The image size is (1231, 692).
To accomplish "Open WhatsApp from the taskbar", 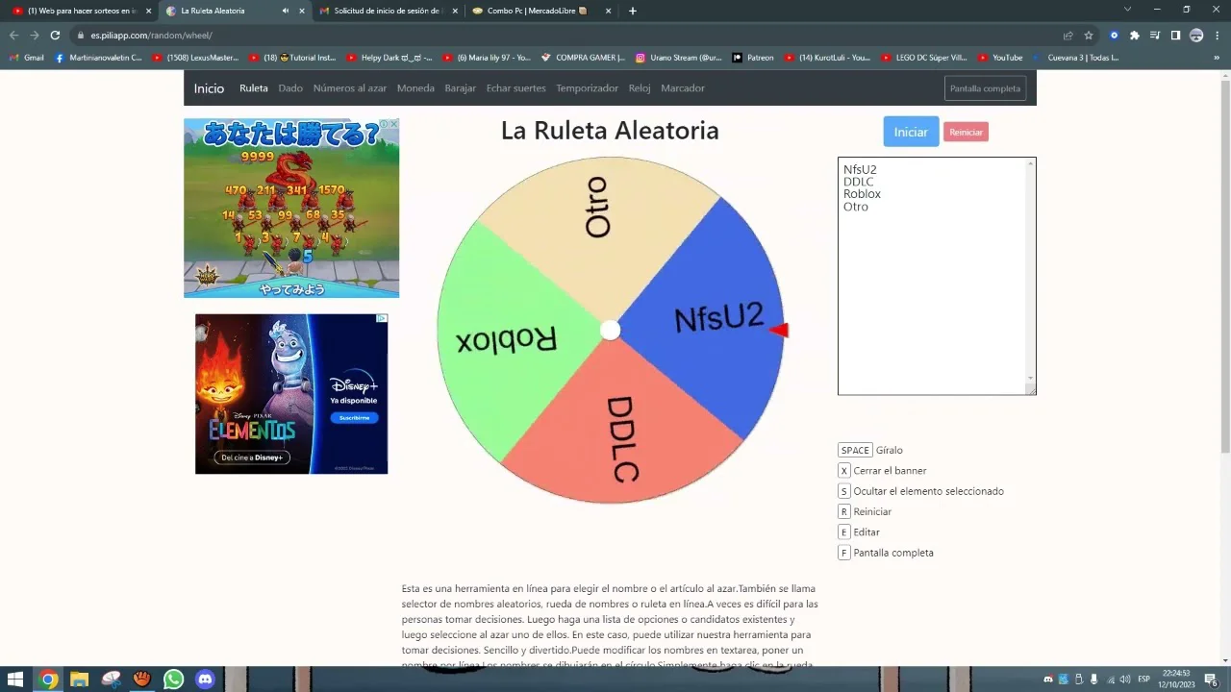I will [x=173, y=680].
